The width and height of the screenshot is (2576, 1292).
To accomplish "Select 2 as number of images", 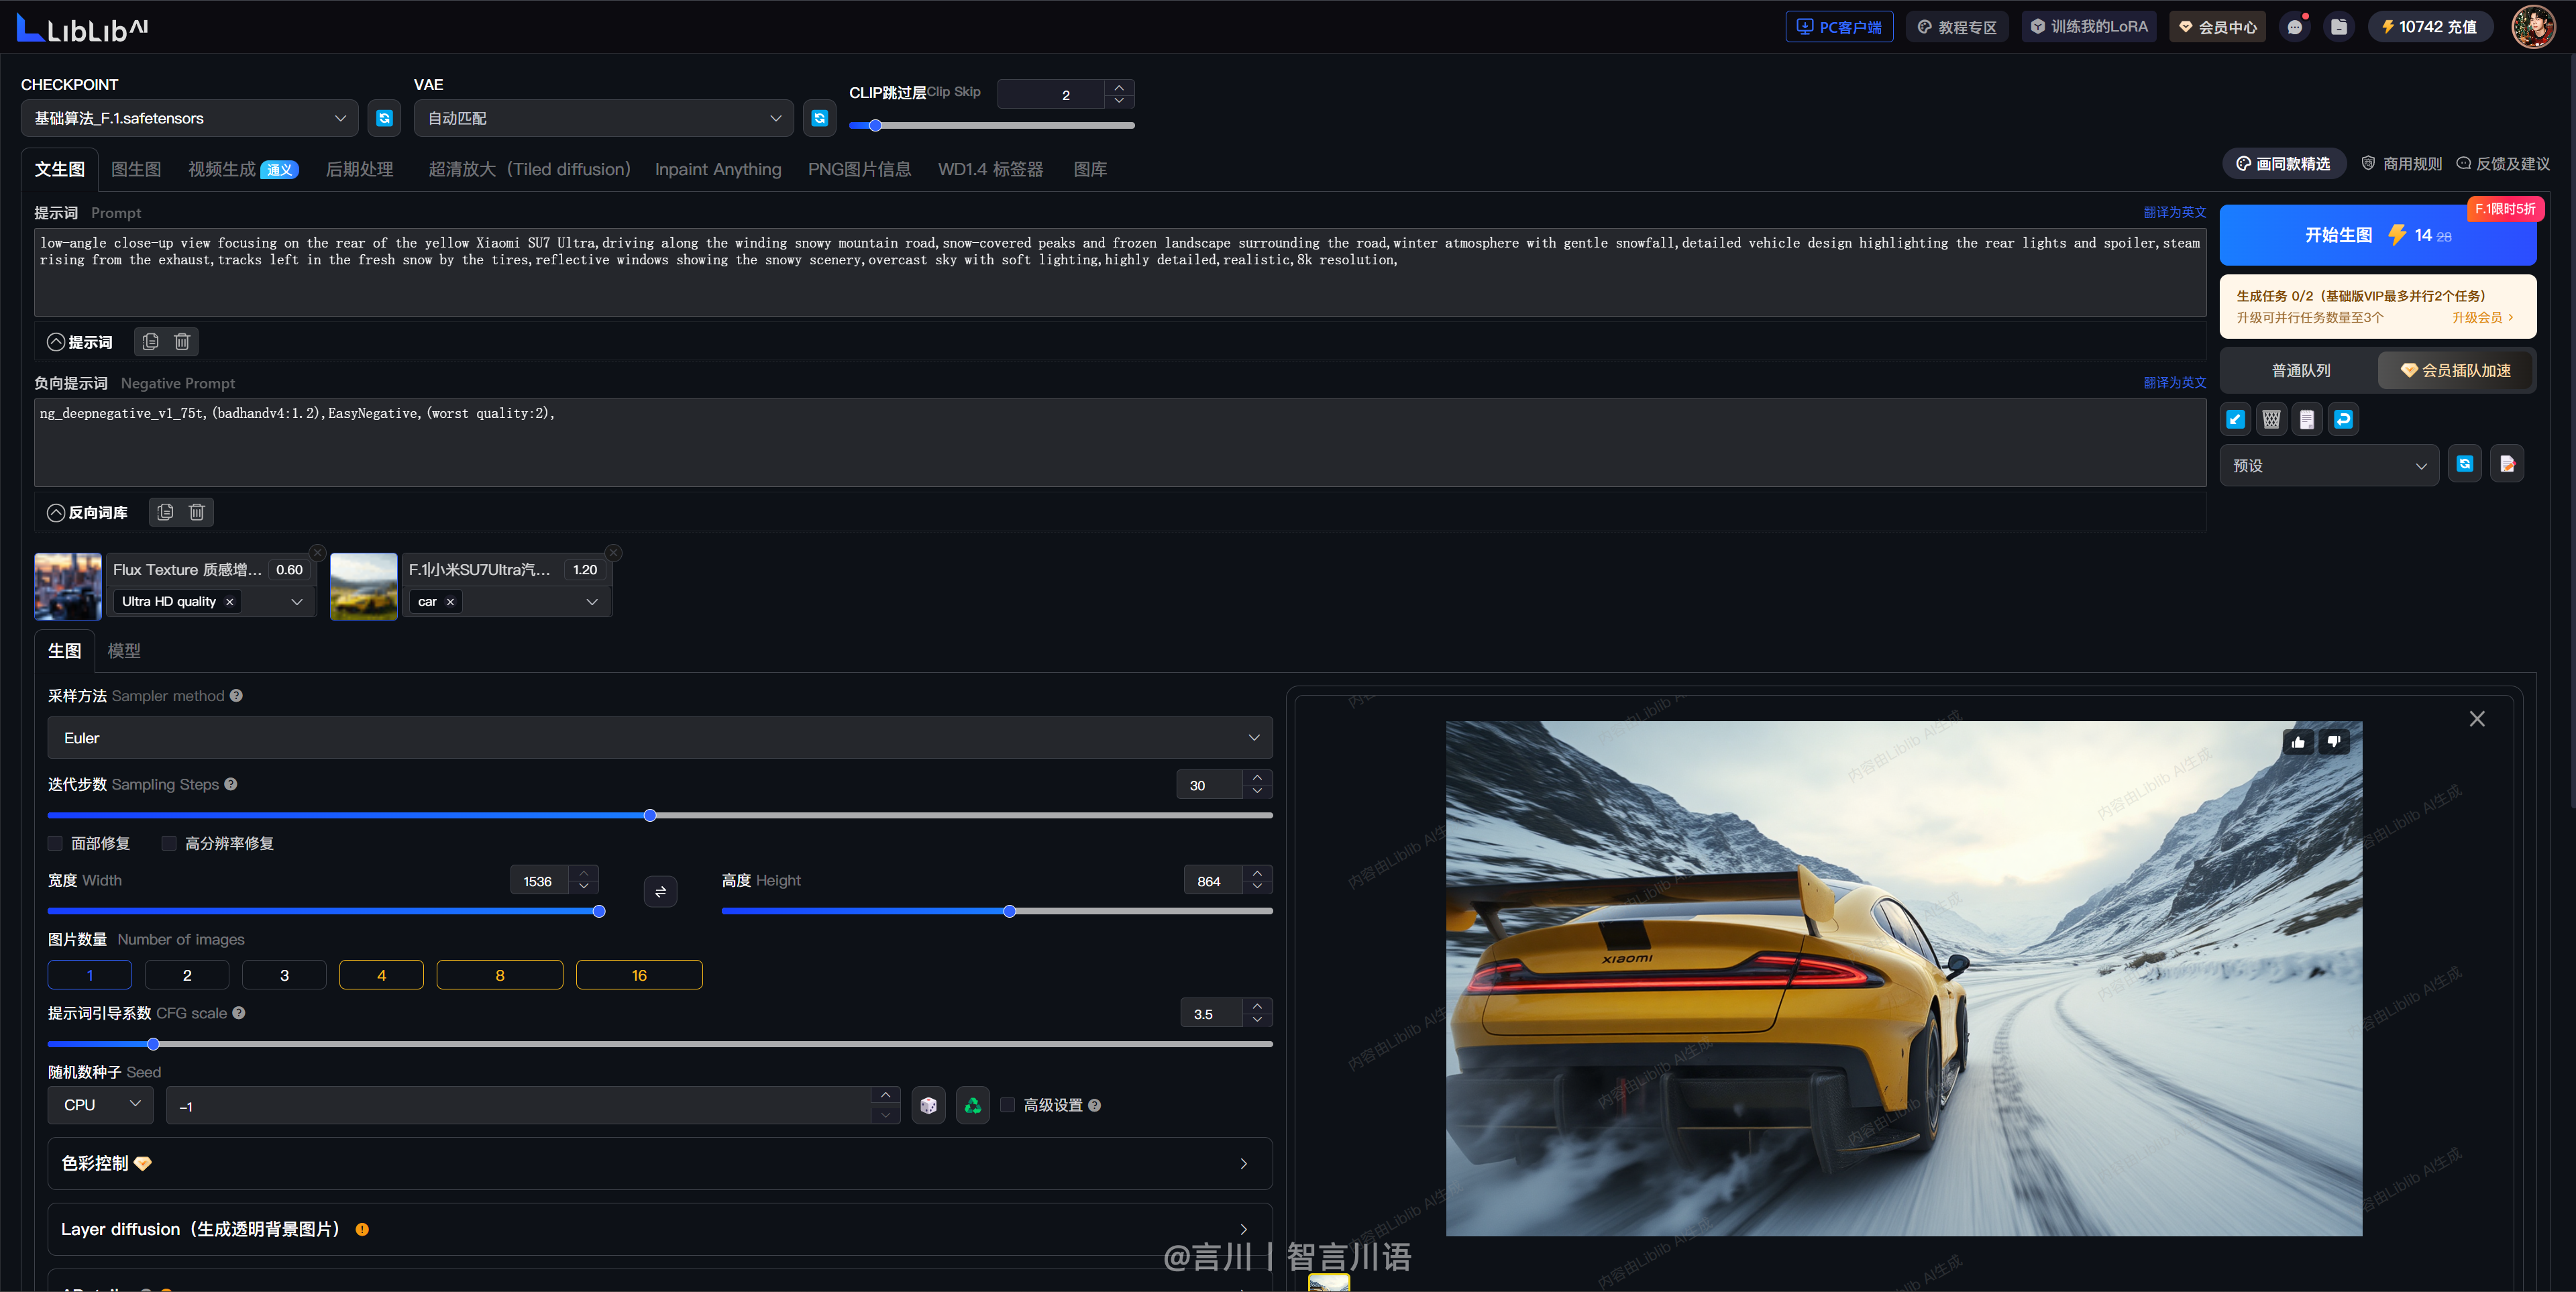I will [187, 975].
